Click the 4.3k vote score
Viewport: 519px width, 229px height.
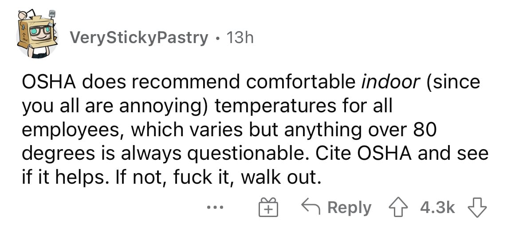(437, 208)
